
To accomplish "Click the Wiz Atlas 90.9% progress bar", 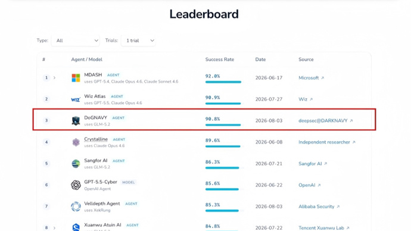I will click(223, 104).
